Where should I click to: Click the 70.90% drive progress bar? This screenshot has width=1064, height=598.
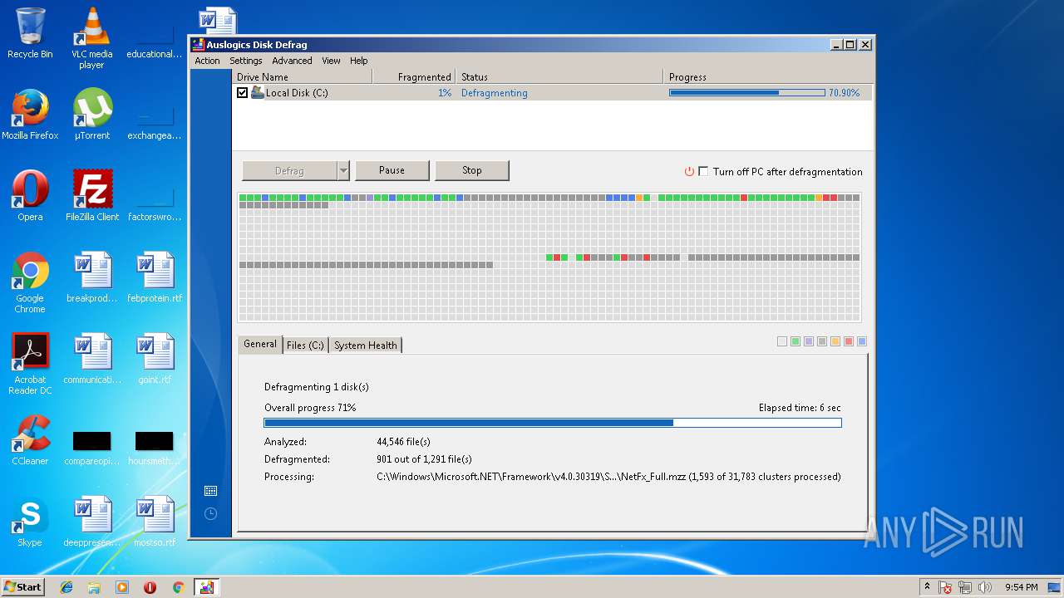[747, 93]
